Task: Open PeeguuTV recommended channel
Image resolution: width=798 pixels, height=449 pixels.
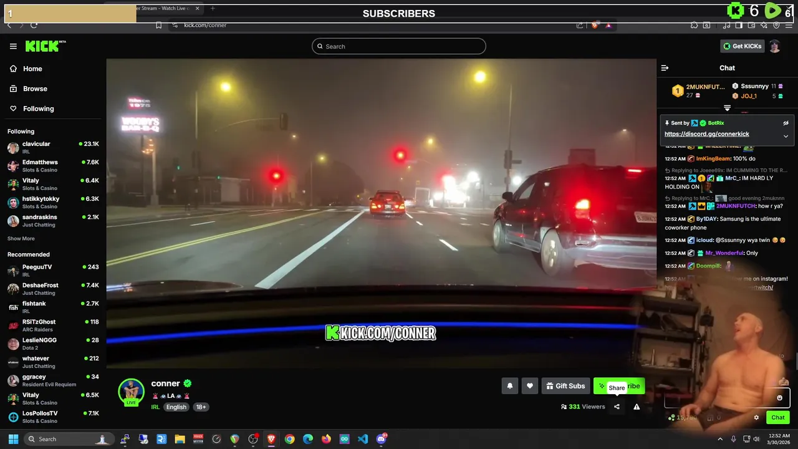Action: 53,271
